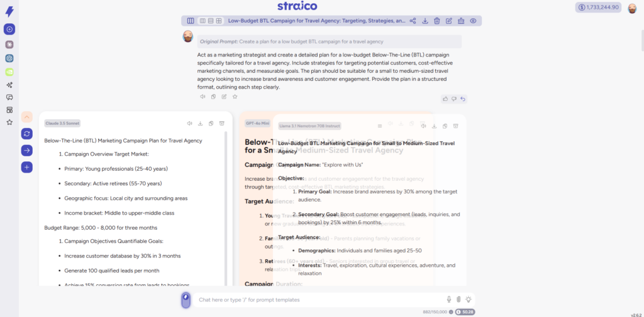
Task: Click the coin balance 1,733,244.90
Action: tap(599, 8)
